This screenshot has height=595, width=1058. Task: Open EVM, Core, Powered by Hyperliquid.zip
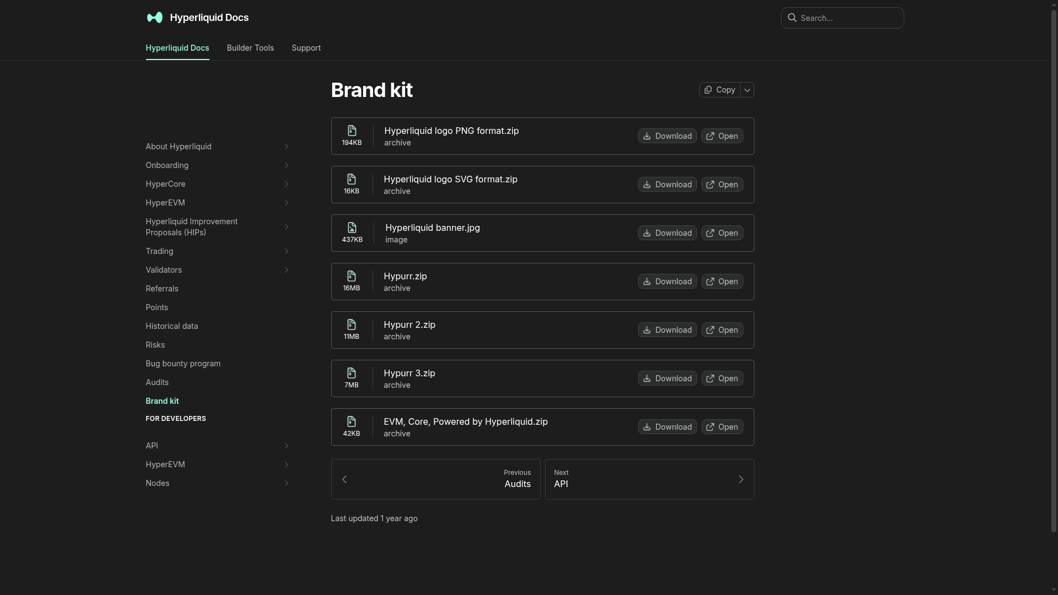coord(722,427)
